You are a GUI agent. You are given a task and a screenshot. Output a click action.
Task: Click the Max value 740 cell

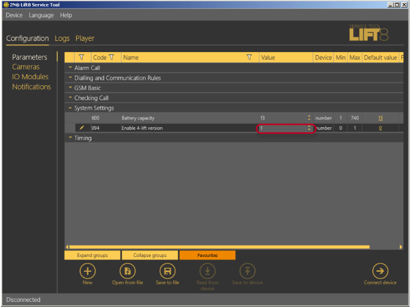tap(355, 118)
